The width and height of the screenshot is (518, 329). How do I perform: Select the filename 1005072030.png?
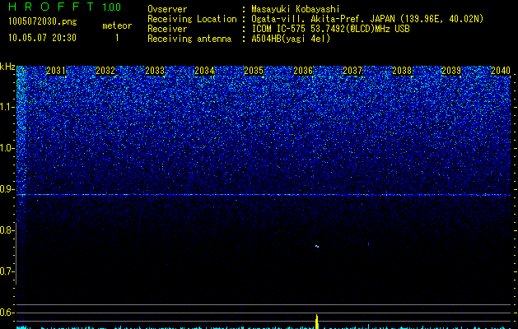pyautogui.click(x=43, y=21)
